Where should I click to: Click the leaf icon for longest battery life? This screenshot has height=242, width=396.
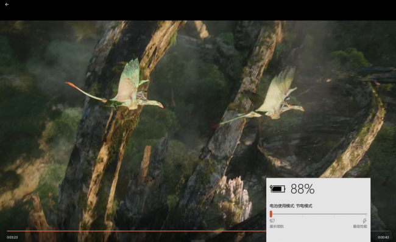tap(272, 221)
